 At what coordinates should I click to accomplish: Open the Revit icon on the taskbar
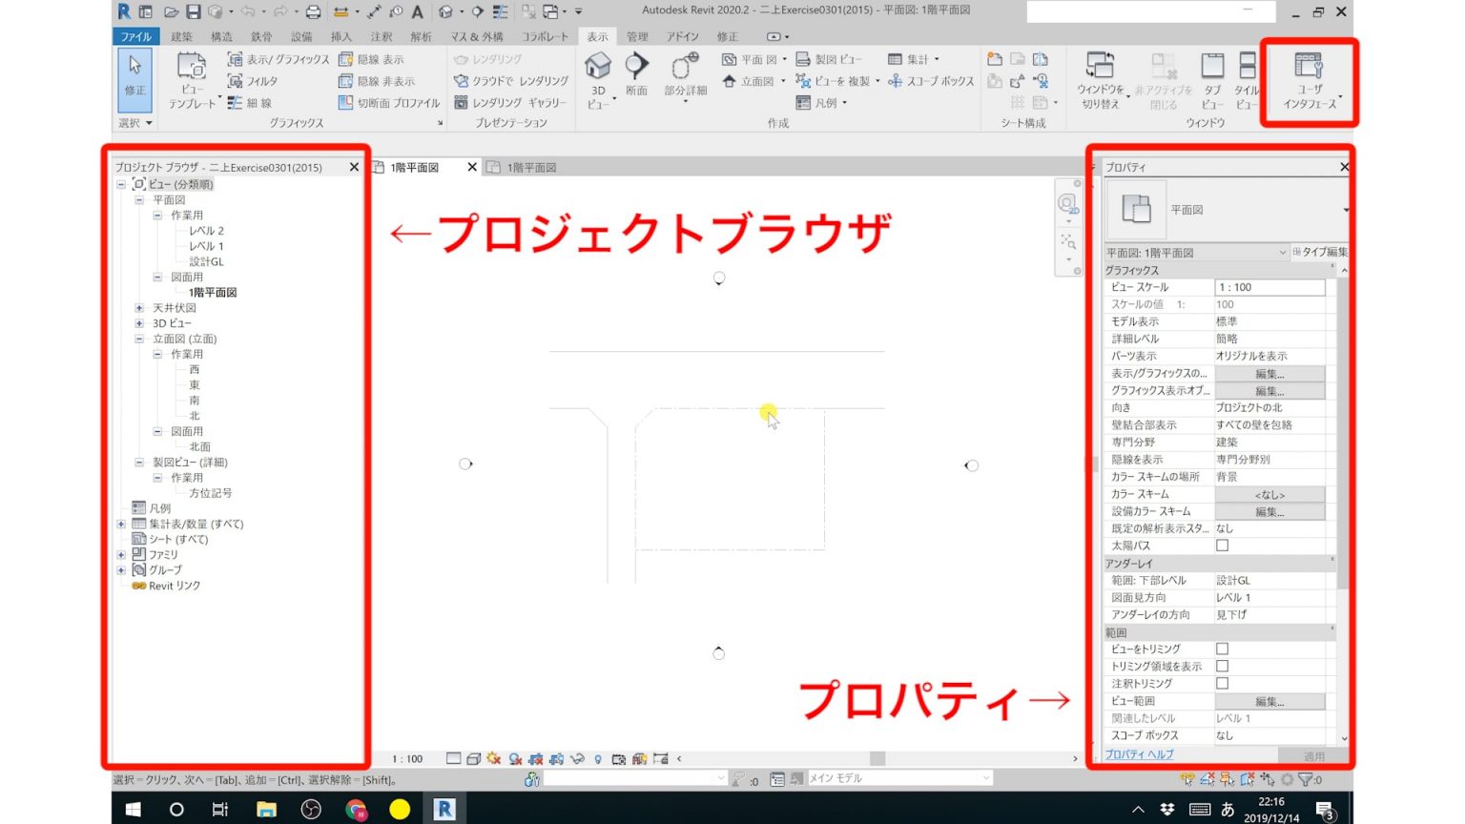click(x=444, y=809)
